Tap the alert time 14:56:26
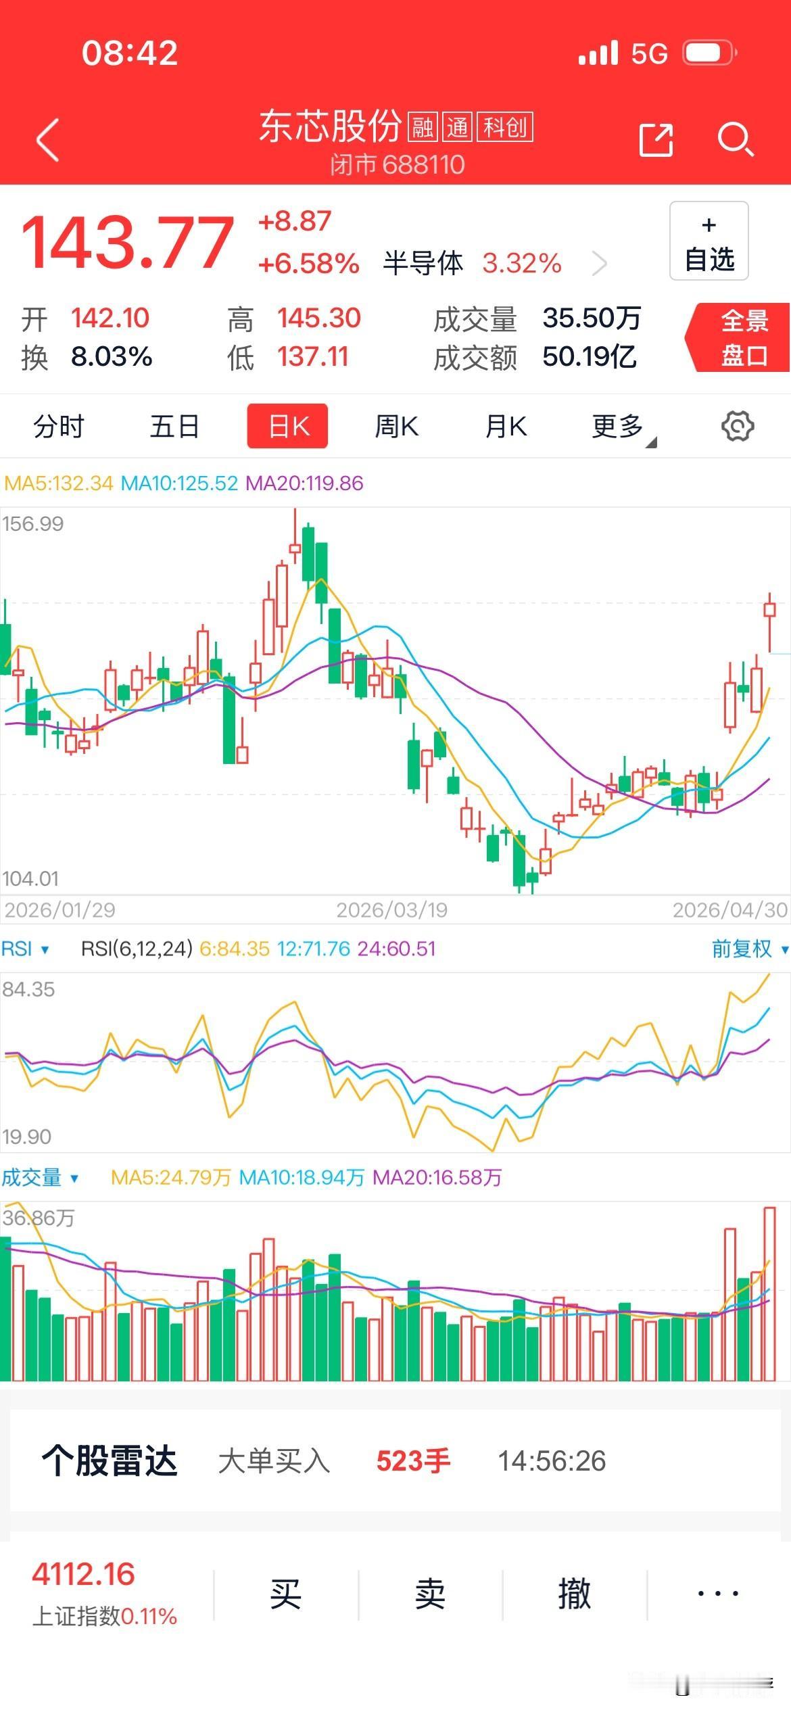The image size is (791, 1712). click(552, 1460)
